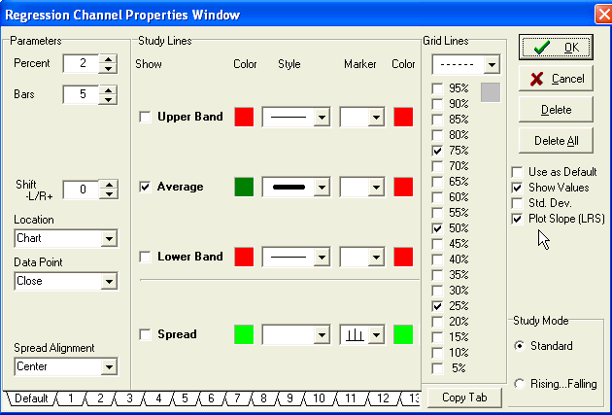The height and width of the screenshot is (415, 612).
Task: Enable the Upper Band checkbox
Action: tap(146, 118)
